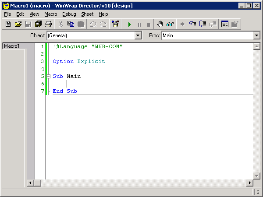Expand the Object dropdown list
This screenshot has height=197, width=263.
tap(138, 35)
